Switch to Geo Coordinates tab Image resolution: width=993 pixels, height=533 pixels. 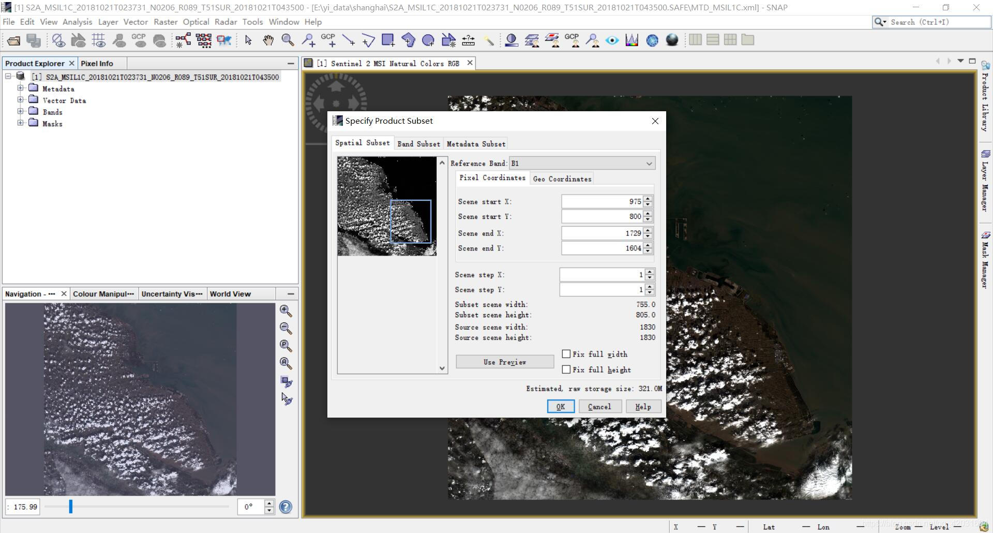pos(562,179)
